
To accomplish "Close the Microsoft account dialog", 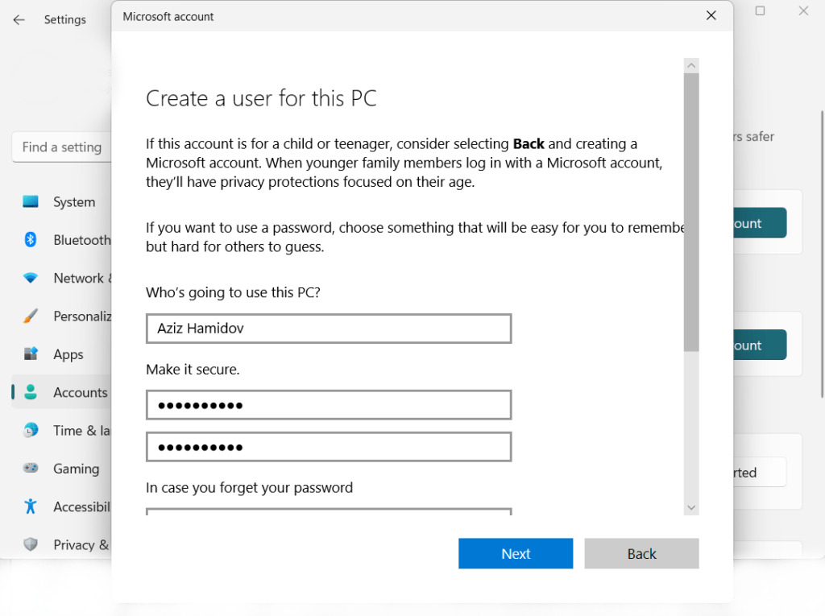I will (x=711, y=15).
